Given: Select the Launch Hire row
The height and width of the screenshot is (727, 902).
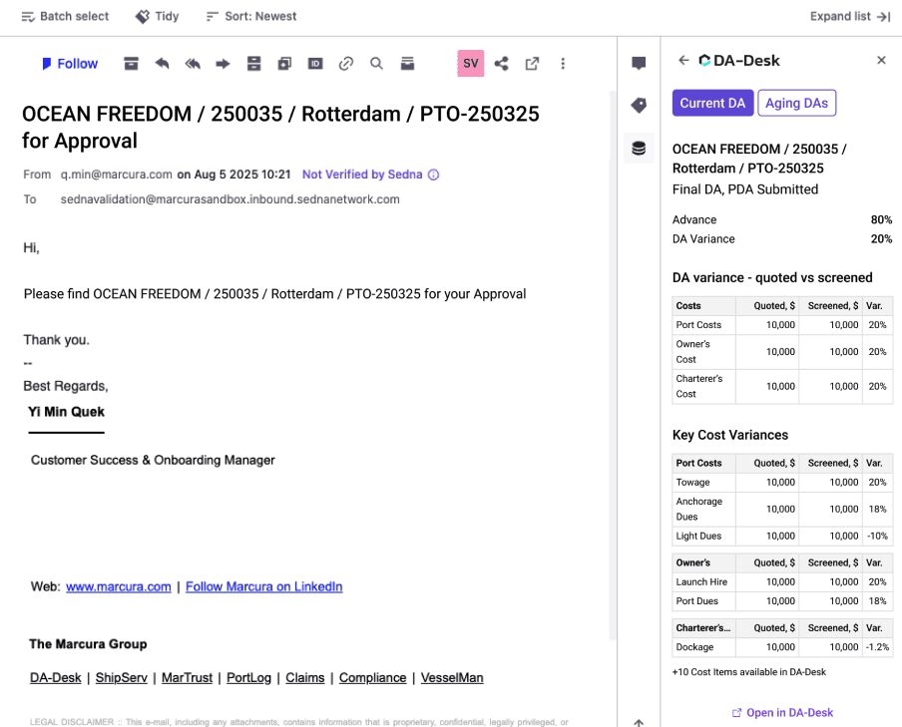Looking at the screenshot, I should point(782,582).
